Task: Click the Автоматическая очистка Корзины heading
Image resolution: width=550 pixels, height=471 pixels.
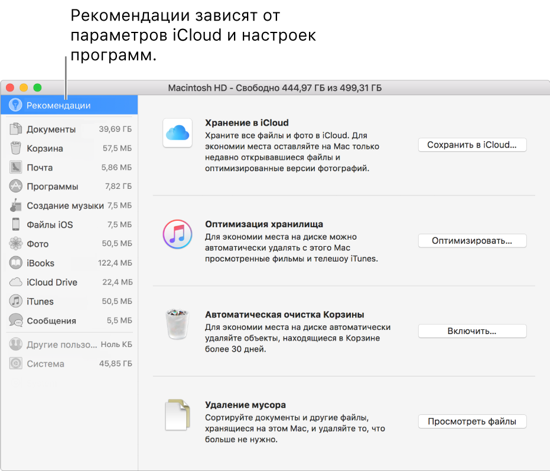Action: click(x=285, y=315)
